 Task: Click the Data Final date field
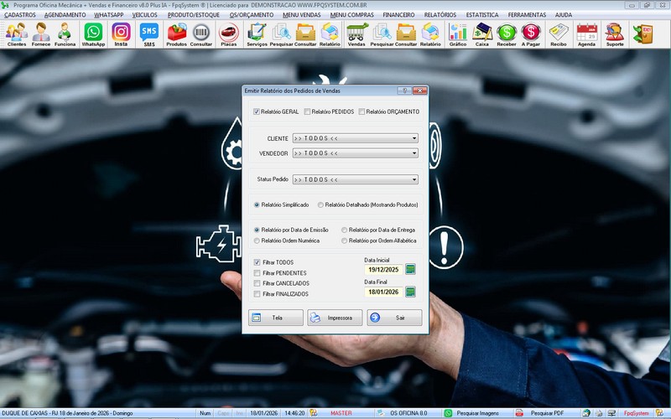point(383,292)
